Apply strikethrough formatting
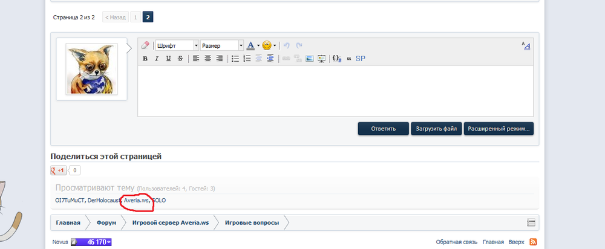The height and width of the screenshot is (249, 605). [x=180, y=59]
